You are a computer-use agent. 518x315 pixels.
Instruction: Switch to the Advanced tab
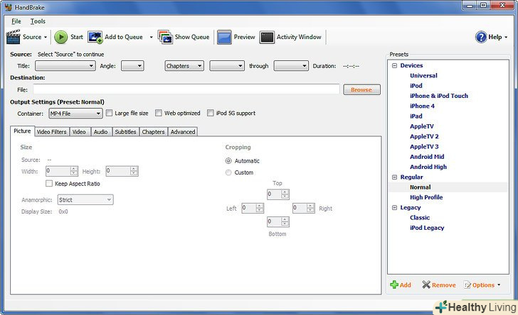[183, 132]
